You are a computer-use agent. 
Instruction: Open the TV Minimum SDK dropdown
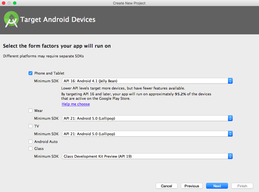[x=147, y=134]
